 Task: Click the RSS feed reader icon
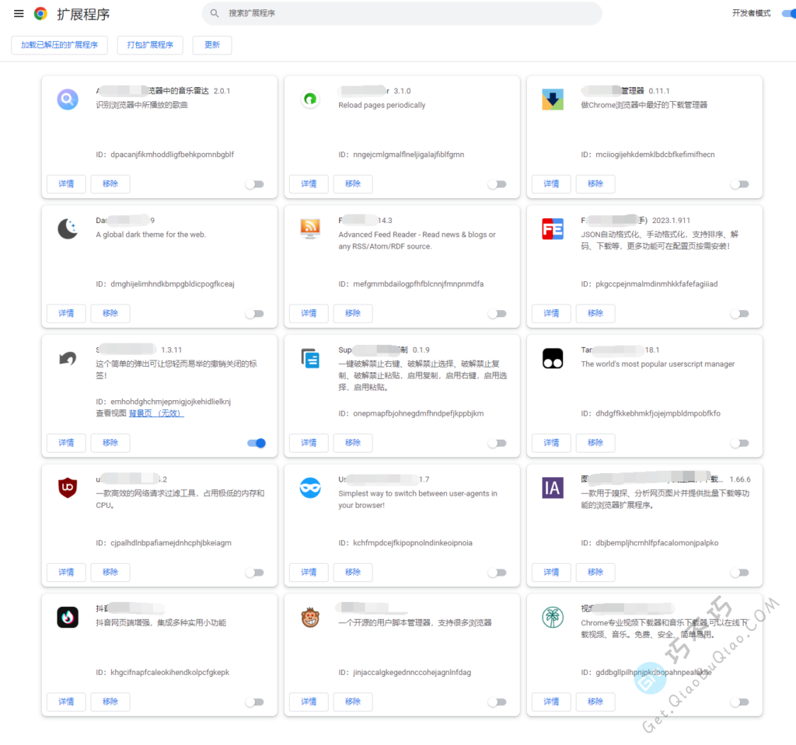(x=310, y=228)
